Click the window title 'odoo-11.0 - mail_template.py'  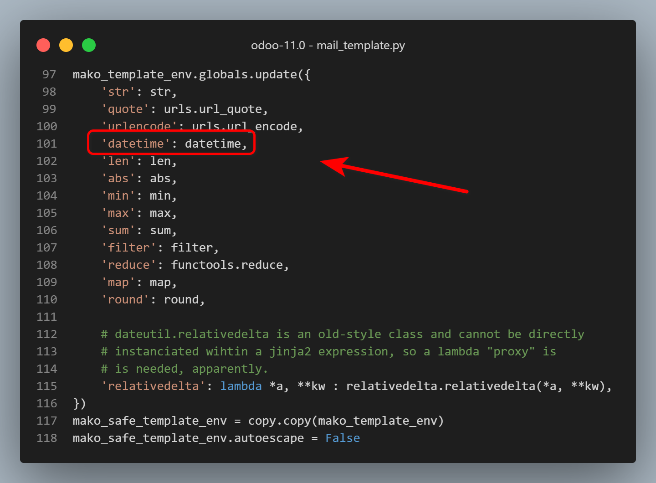pos(328,46)
